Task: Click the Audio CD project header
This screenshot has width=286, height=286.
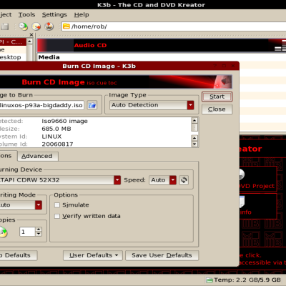Action: tap(90, 45)
